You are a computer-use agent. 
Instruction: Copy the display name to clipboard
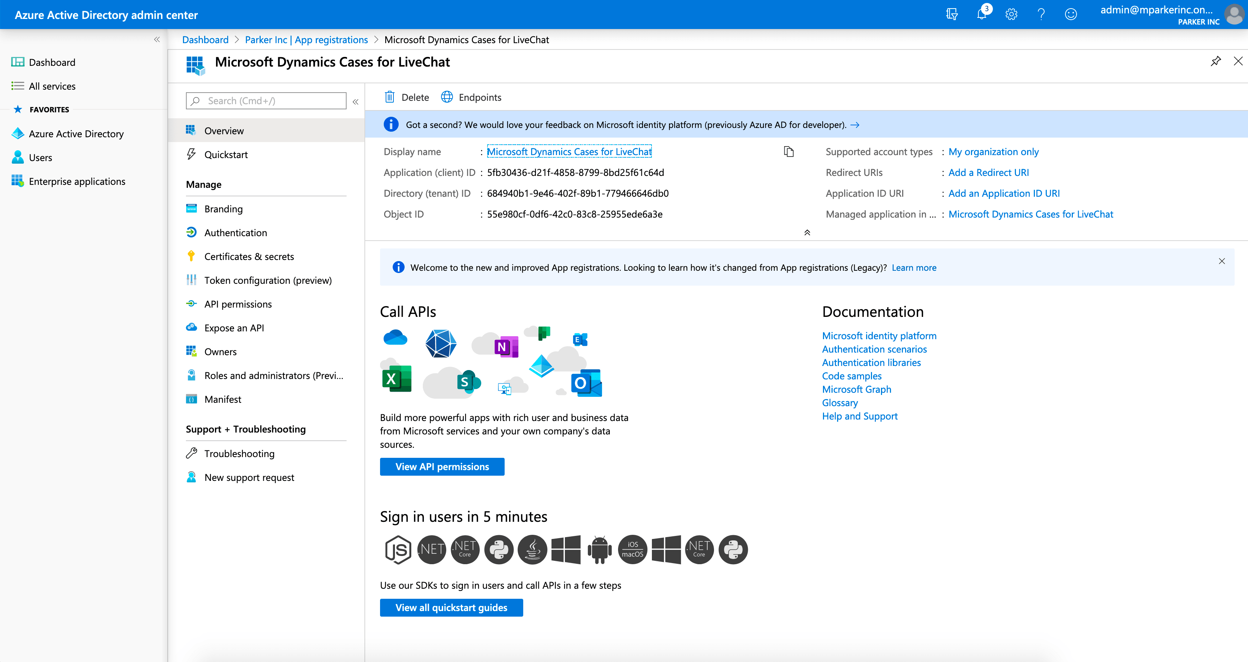pyautogui.click(x=789, y=152)
